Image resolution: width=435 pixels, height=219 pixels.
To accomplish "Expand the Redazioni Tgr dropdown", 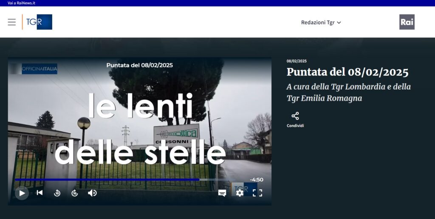I will coord(318,22).
